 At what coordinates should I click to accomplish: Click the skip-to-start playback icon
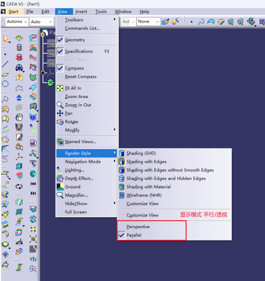(33, 184)
